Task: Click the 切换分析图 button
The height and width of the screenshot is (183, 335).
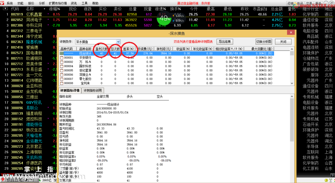Action: pyautogui.click(x=264, y=42)
